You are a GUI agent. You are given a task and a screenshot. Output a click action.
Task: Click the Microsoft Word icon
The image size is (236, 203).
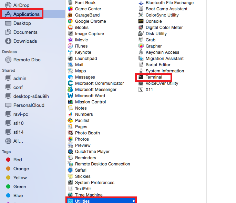[70, 95]
